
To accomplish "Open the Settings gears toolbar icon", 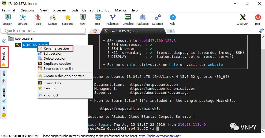I will 158,20.
